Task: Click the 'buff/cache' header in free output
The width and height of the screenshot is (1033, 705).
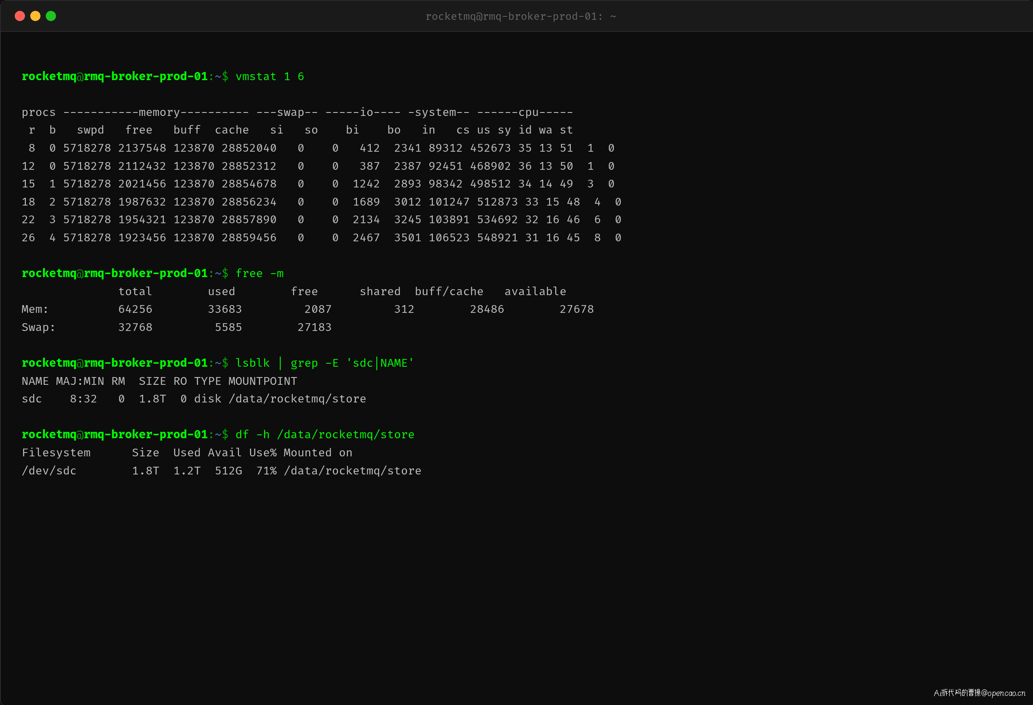Action: point(449,291)
